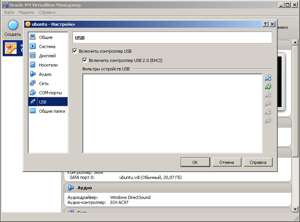Toggle Включить контроллер USB checkbox

click(x=75, y=51)
